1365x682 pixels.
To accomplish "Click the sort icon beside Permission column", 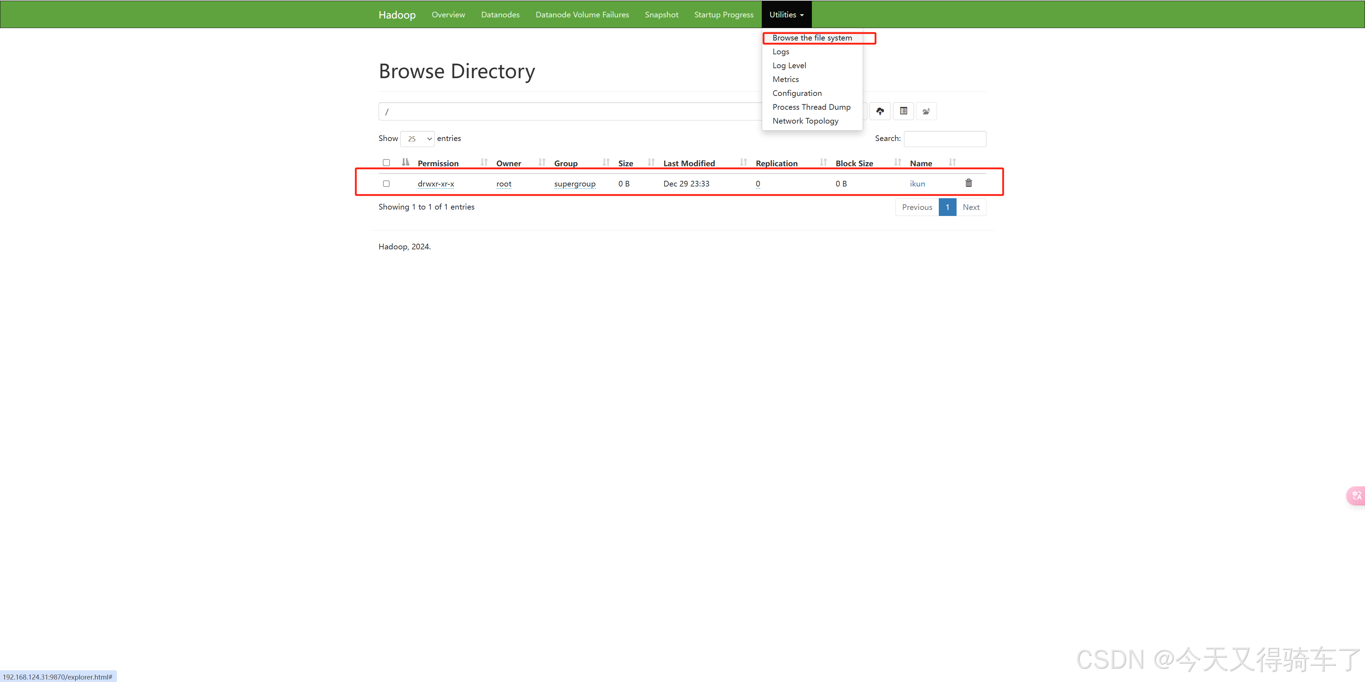I will 405,163.
